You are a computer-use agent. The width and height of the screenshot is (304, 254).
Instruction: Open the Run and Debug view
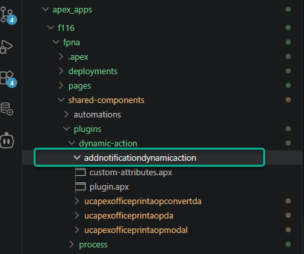pos(6,47)
